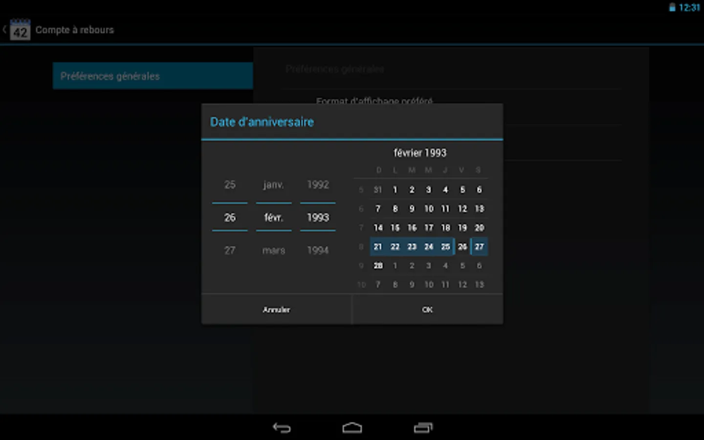Open recent apps from the navigation bar
This screenshot has height=440, width=704.
tap(422, 427)
